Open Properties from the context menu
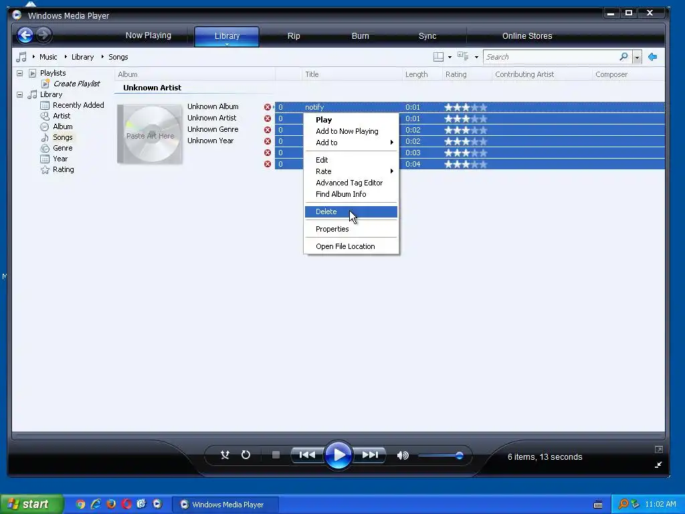 pyautogui.click(x=351, y=229)
